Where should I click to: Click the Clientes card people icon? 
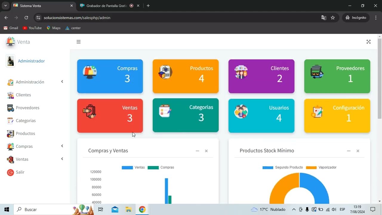[241, 72]
